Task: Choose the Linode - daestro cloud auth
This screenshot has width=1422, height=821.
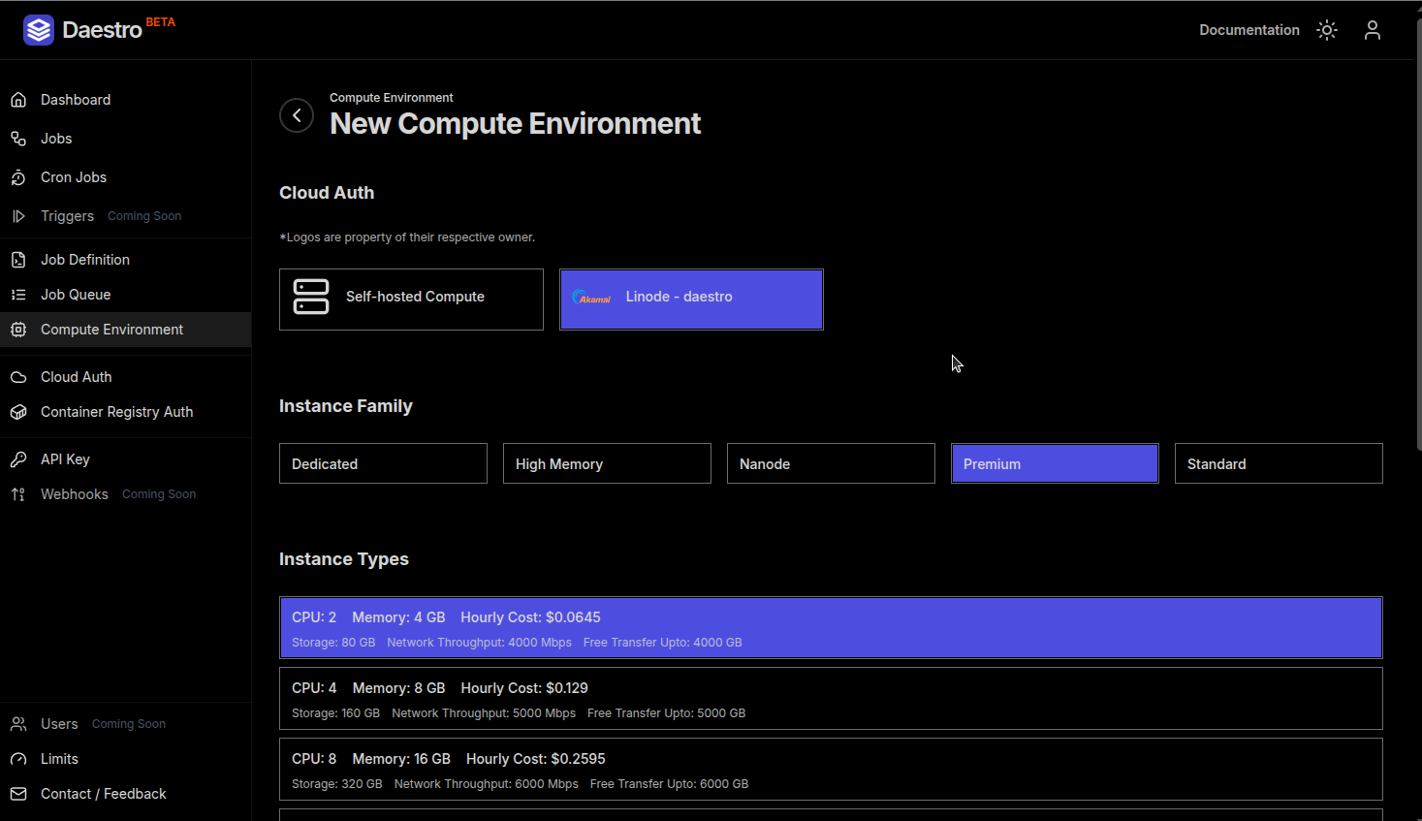Action: point(691,299)
